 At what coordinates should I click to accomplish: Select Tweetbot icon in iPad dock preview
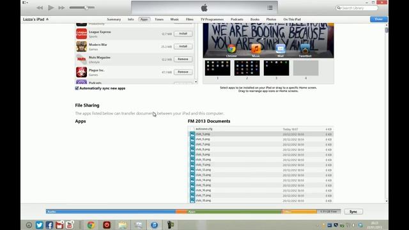coord(305,49)
